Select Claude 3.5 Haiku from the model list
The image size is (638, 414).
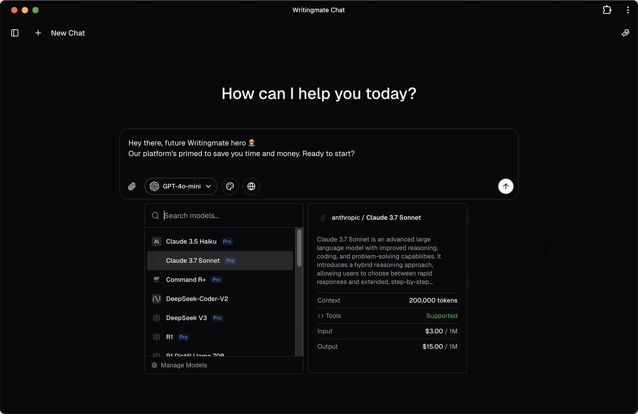click(x=191, y=242)
